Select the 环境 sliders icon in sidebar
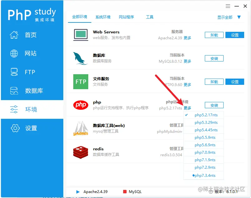Image resolution: width=251 pixels, height=198 pixels. 14,109
